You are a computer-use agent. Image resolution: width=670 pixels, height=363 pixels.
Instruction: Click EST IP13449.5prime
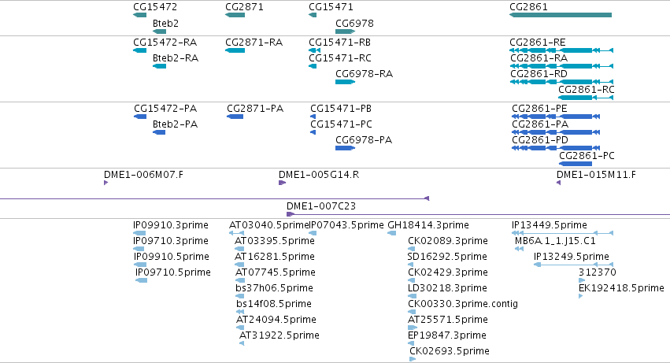point(550,225)
